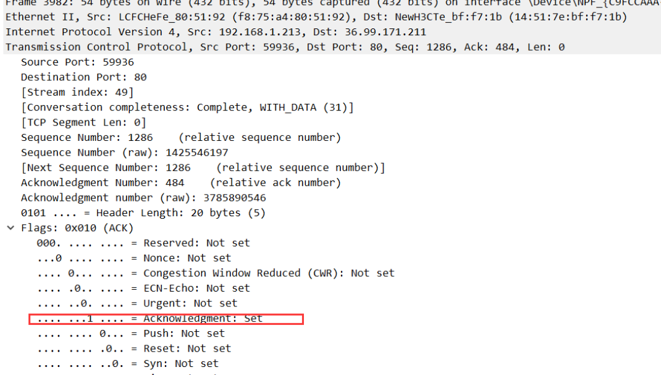Select the Conversation completeness row
Viewport: 661px width, 375px height.
(x=187, y=107)
